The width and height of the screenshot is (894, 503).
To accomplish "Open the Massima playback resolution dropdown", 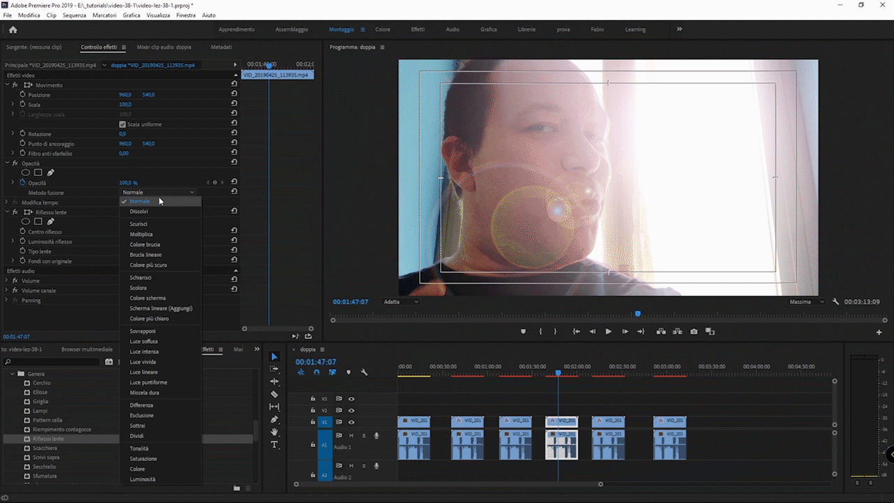I will click(807, 302).
